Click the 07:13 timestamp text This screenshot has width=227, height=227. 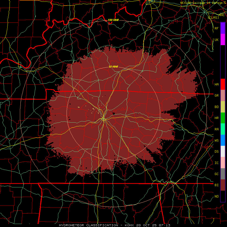pos(164,225)
